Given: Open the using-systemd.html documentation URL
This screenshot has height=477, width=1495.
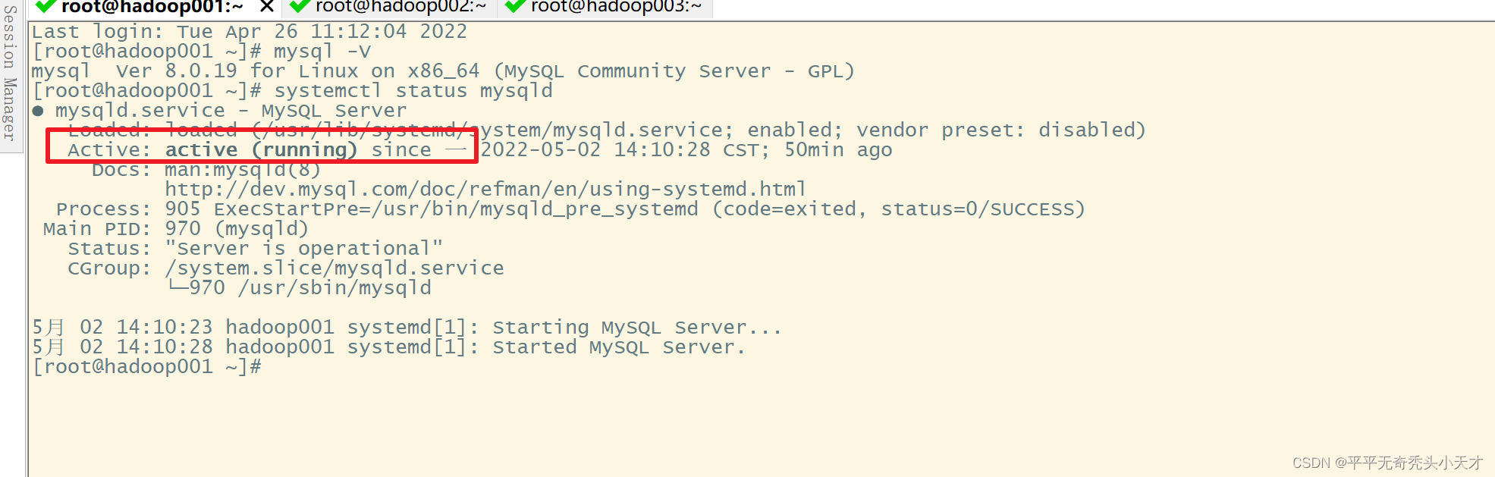Looking at the screenshot, I should pos(484,189).
